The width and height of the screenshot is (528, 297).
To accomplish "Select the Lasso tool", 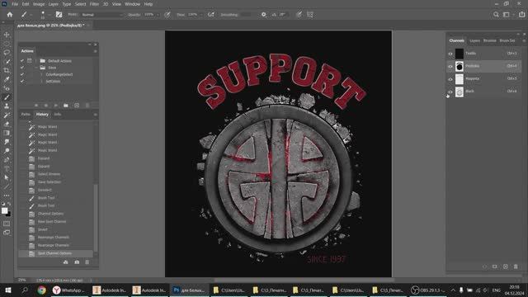I will pos(7,53).
